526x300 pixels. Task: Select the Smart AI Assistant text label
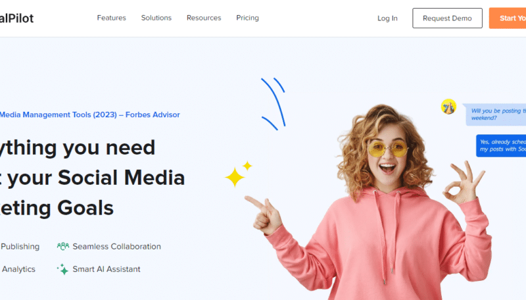click(x=106, y=269)
